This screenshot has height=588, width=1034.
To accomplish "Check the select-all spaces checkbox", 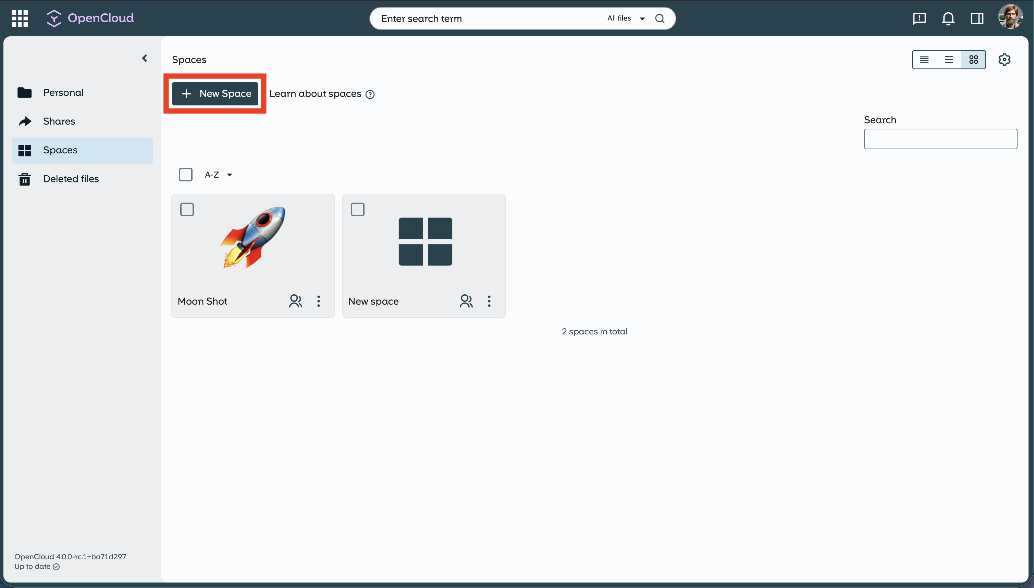I will tap(186, 175).
